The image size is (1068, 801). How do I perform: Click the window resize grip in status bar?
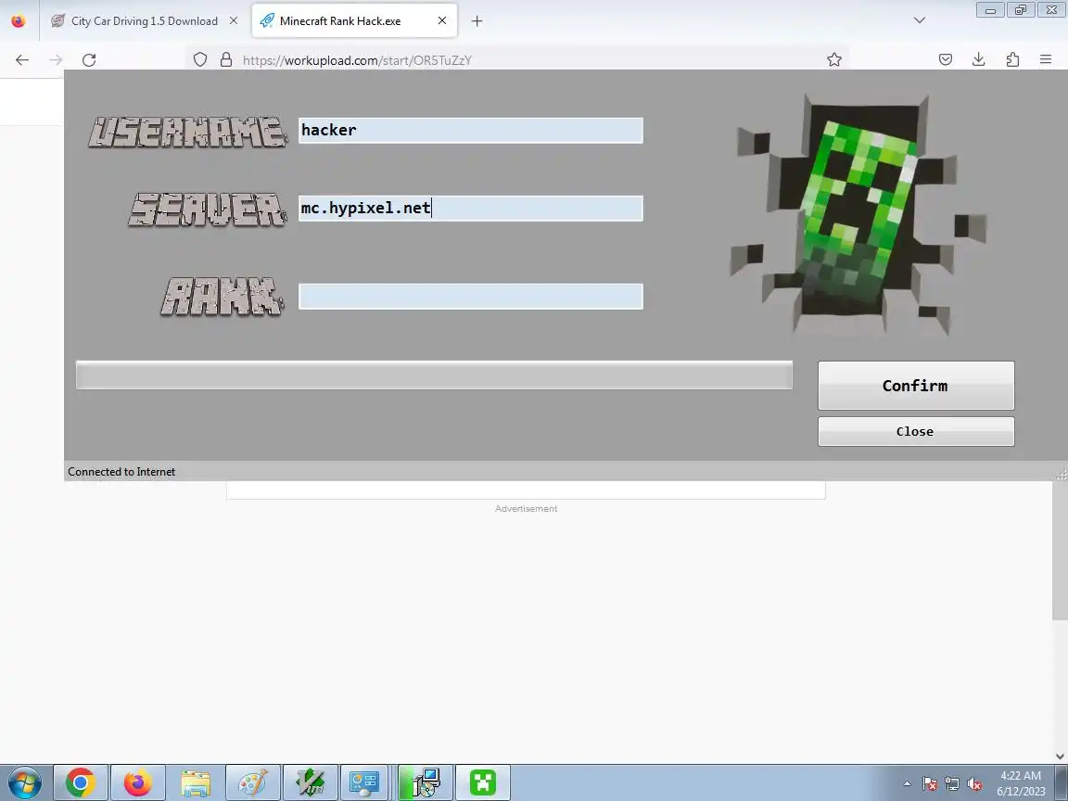click(1062, 474)
